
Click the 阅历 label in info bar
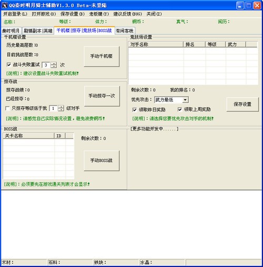click(224, 22)
